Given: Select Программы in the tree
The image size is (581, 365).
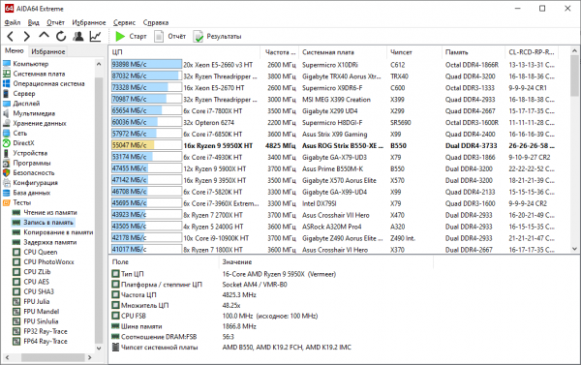Looking at the screenshot, I should (x=32, y=163).
